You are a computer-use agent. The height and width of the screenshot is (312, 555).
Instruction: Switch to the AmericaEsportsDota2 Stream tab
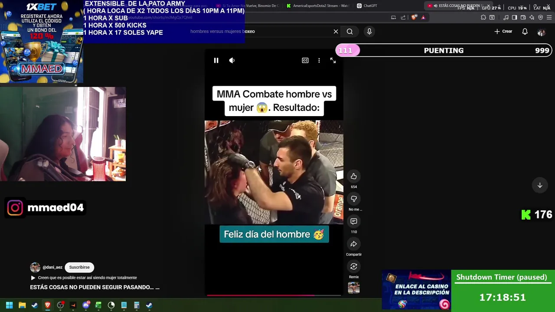pyautogui.click(x=318, y=6)
